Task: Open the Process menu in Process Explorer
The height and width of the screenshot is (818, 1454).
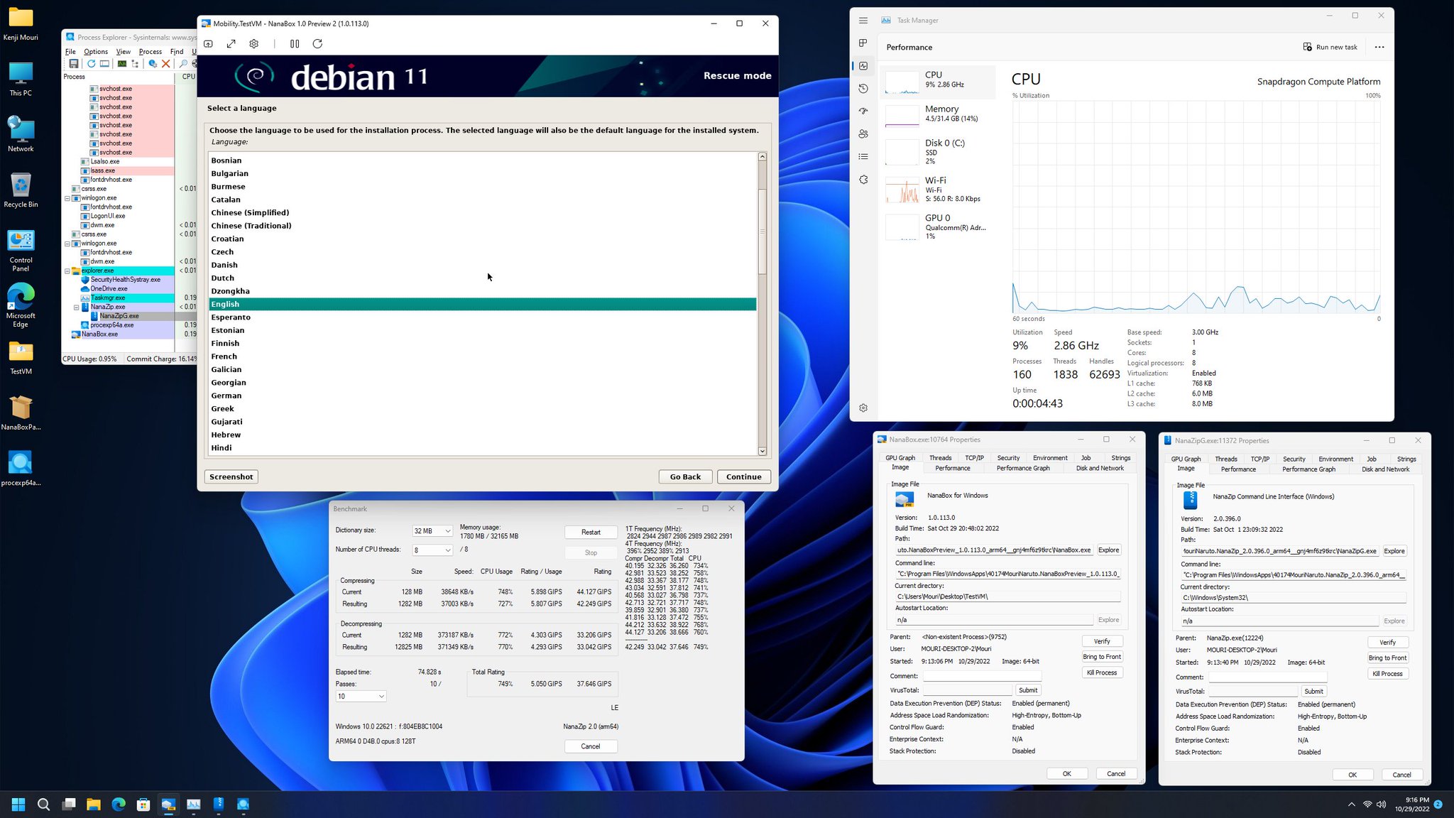Action: 150,51
